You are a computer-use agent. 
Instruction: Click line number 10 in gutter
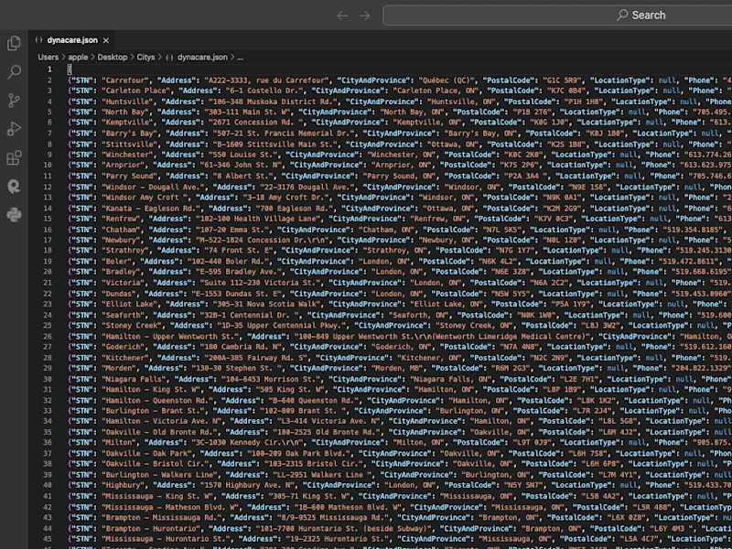click(x=48, y=166)
